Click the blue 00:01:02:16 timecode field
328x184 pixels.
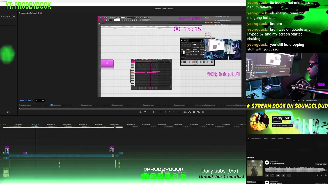pos(26,101)
